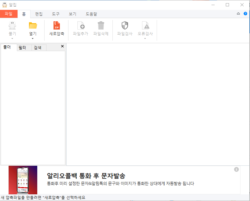The width and height of the screenshot is (250, 201).
Task: Open the 풀기 dropdown arrow
Action: [12, 39]
